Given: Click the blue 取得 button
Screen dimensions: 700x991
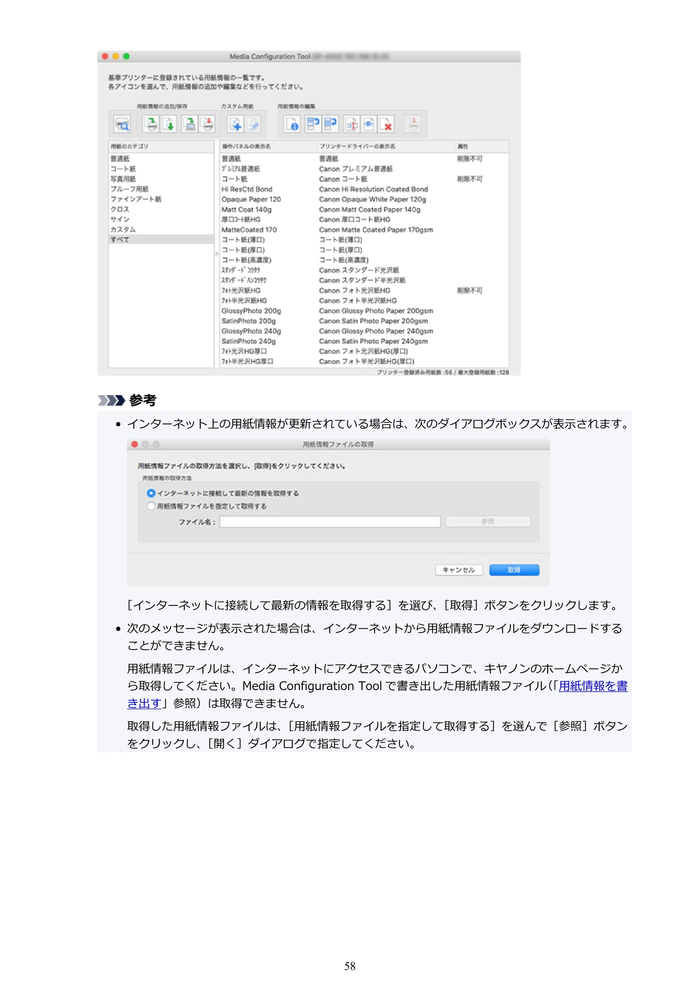Looking at the screenshot, I should tap(514, 570).
